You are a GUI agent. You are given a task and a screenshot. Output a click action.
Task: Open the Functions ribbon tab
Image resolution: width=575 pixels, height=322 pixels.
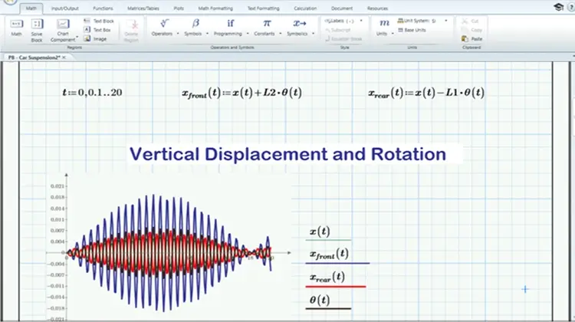[103, 8]
